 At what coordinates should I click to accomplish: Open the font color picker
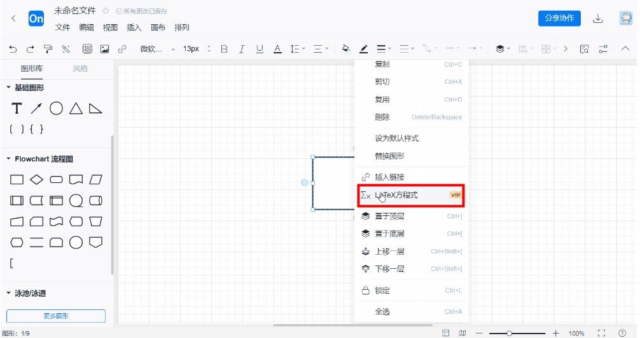pyautogui.click(x=277, y=50)
